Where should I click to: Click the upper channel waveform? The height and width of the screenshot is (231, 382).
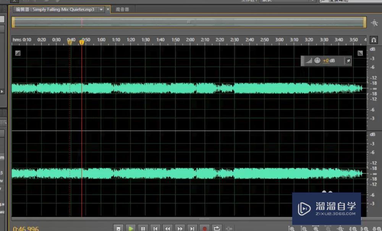(x=188, y=88)
